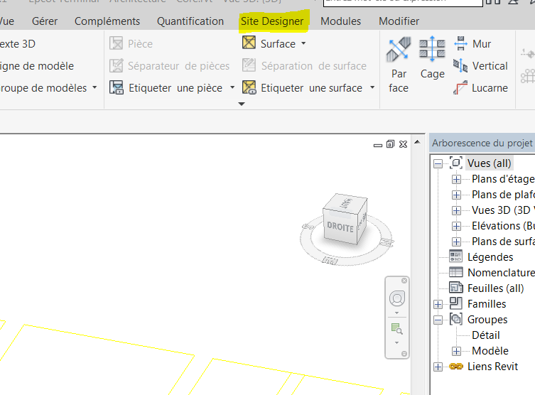Select the Cage shaft opening tool
Viewport: 535px width, 395px height.
(432, 51)
